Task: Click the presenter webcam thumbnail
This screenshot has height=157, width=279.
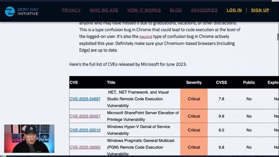Action: [29, 139]
